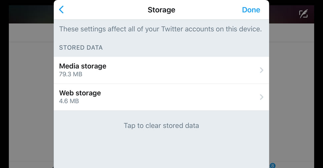Tap the Storage title in header
Screen dimensions: 323x168
161,10
